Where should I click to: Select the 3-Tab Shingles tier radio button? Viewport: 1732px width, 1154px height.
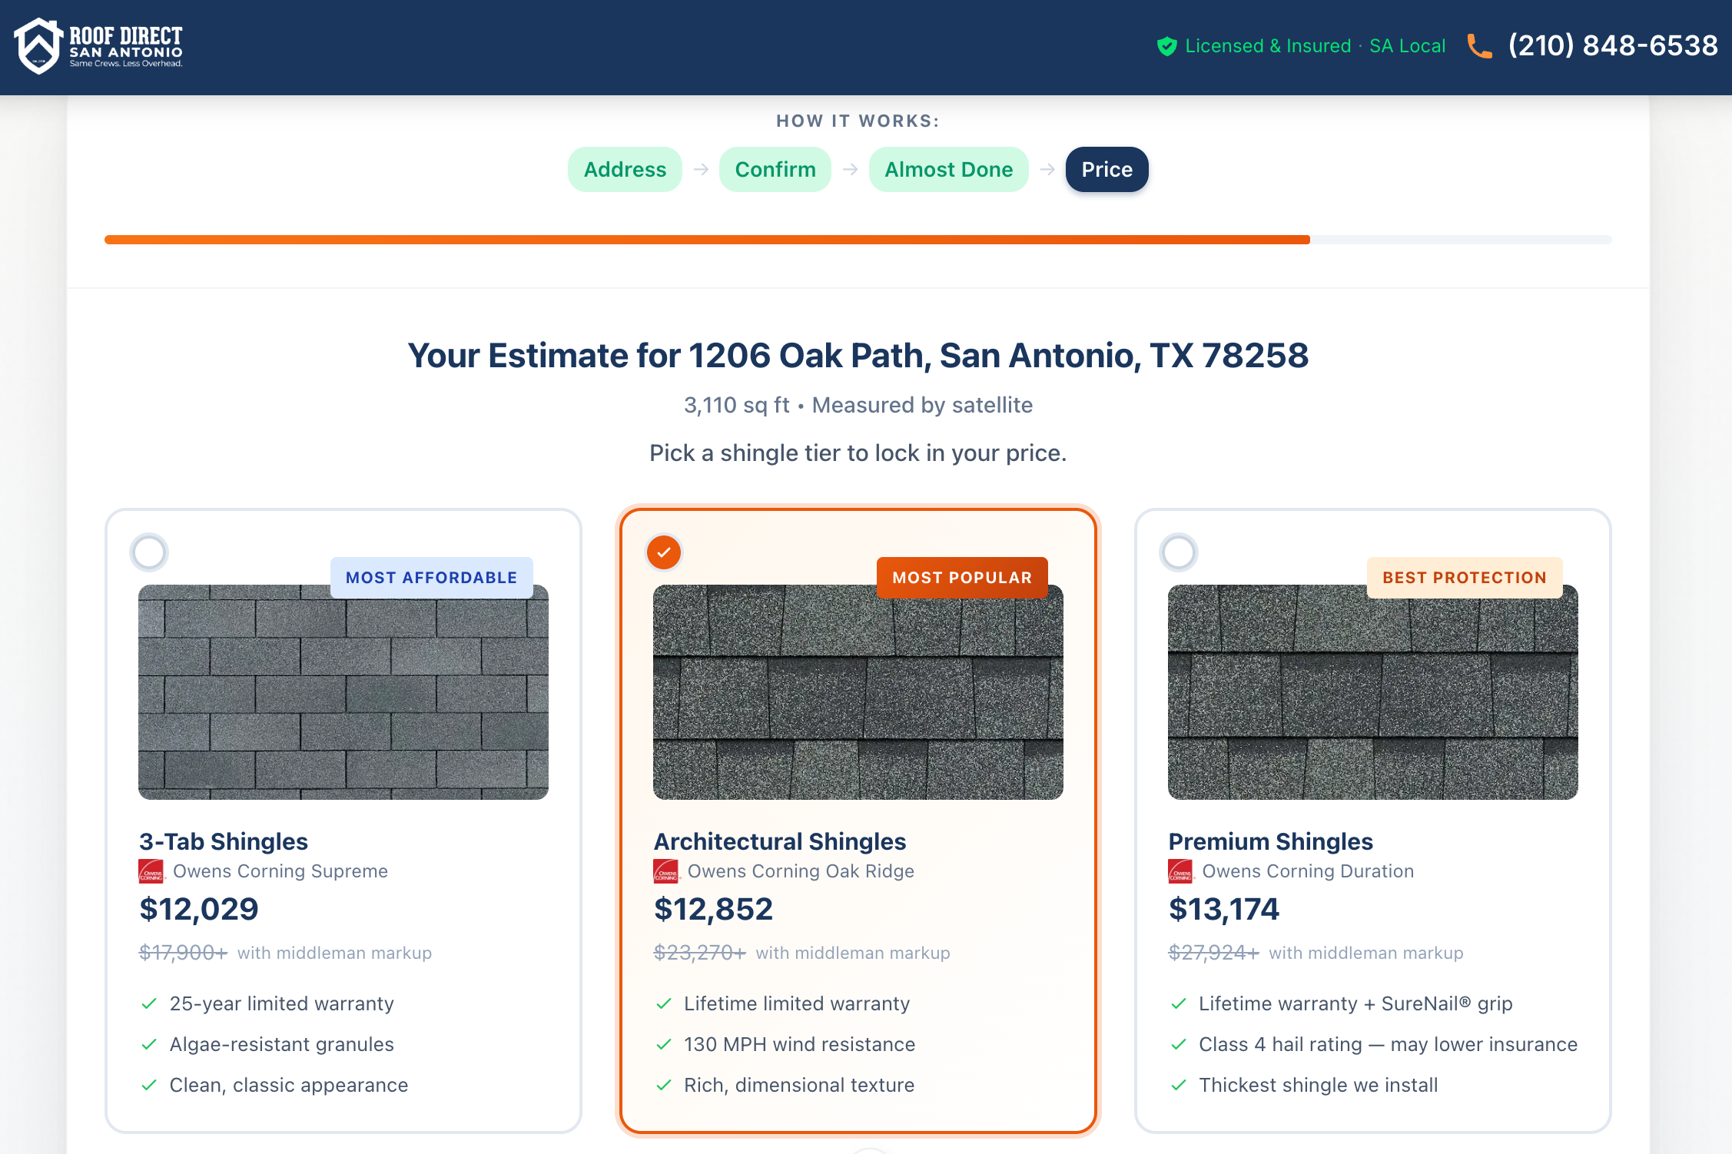click(148, 552)
